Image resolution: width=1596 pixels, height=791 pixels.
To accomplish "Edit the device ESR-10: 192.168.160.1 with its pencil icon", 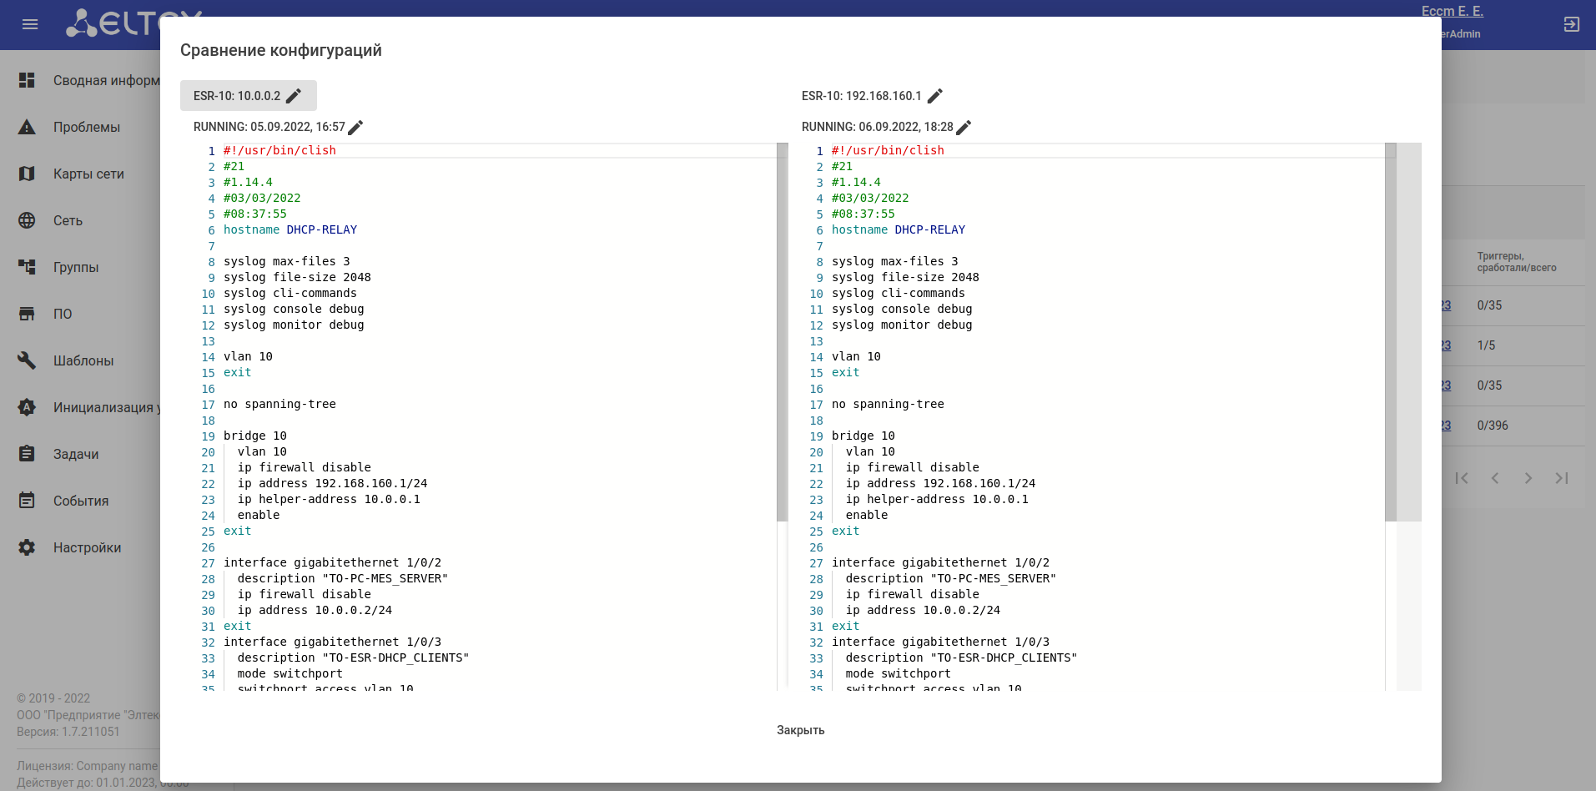I will pyautogui.click(x=935, y=96).
